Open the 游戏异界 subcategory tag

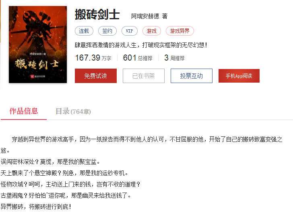coord(180,31)
